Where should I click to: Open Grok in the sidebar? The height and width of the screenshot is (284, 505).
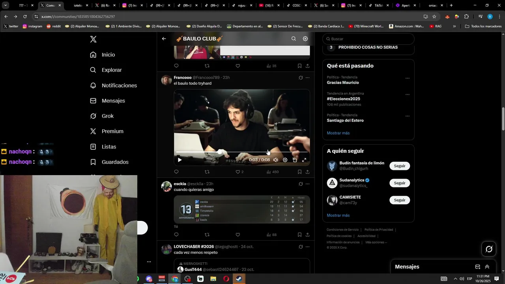coord(102,116)
